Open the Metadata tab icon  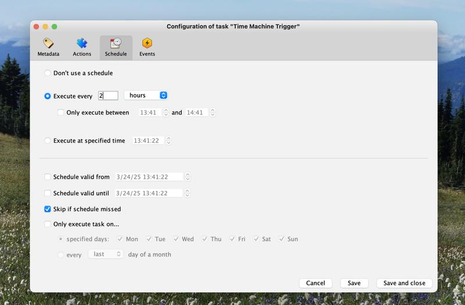tap(48, 44)
